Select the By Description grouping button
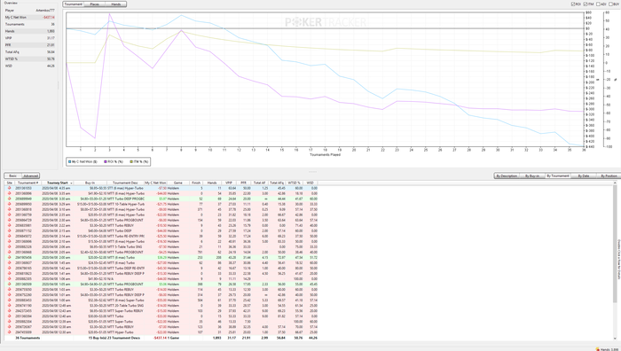The width and height of the screenshot is (621, 351). 507,175
